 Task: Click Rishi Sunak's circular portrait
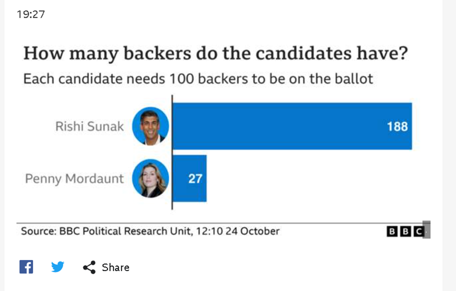(x=150, y=126)
